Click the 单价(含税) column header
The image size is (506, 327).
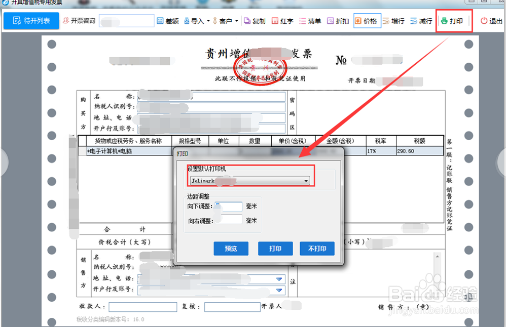[293, 141]
